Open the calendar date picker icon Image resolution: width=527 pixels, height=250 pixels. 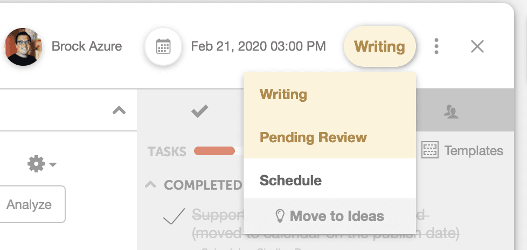pyautogui.click(x=163, y=46)
